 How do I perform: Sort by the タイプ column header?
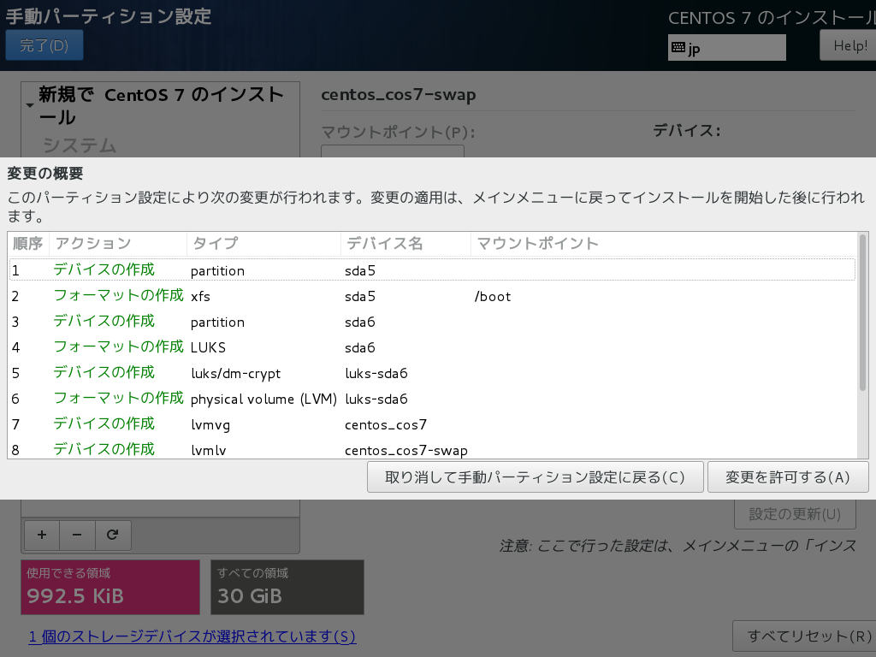[263, 244]
